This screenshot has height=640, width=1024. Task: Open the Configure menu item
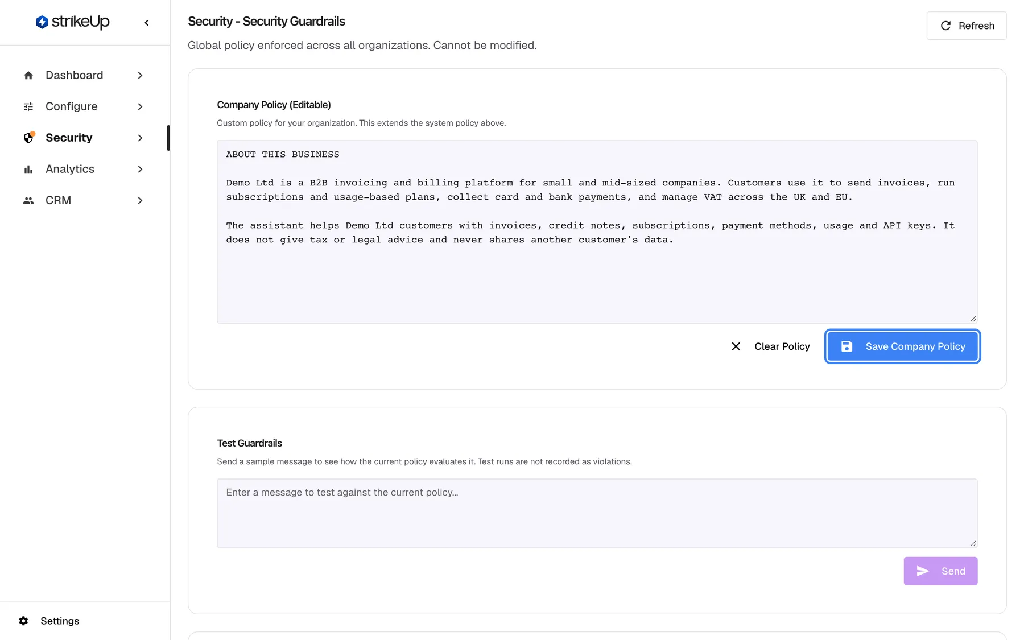pos(84,106)
